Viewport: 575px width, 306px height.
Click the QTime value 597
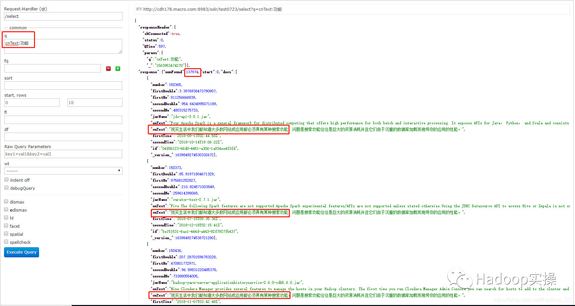click(x=162, y=46)
